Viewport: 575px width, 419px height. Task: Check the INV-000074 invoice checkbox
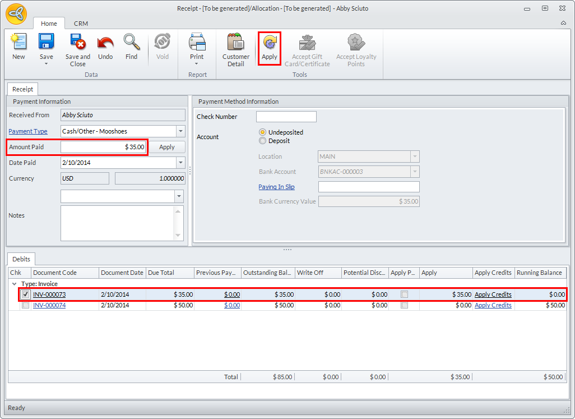coord(25,306)
